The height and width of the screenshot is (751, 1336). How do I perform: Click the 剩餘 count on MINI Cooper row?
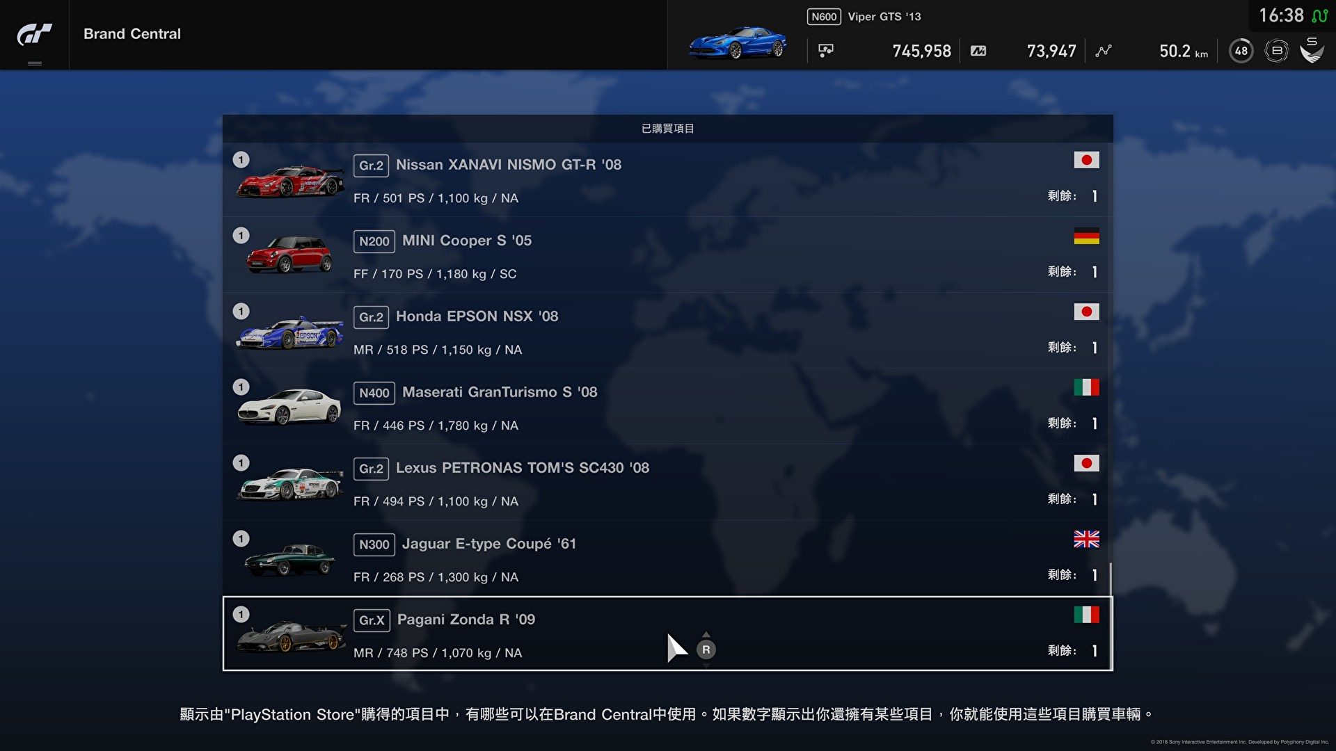1073,272
